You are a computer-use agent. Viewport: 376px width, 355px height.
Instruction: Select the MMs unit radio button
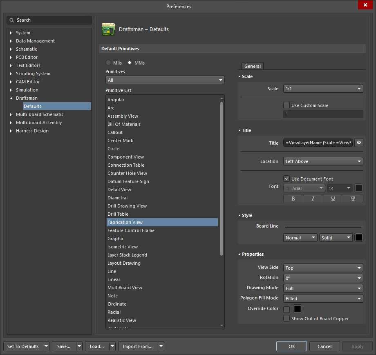pyautogui.click(x=130, y=63)
